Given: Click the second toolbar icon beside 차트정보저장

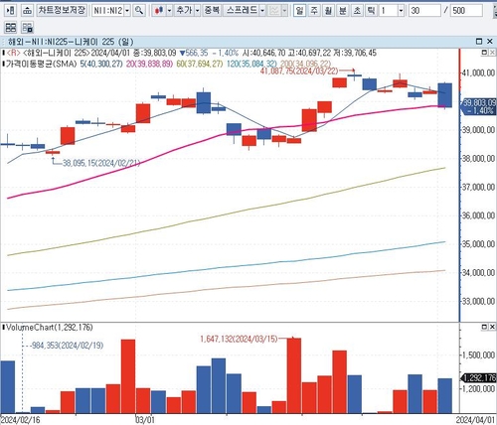Looking at the screenshot, I should [x=27, y=11].
